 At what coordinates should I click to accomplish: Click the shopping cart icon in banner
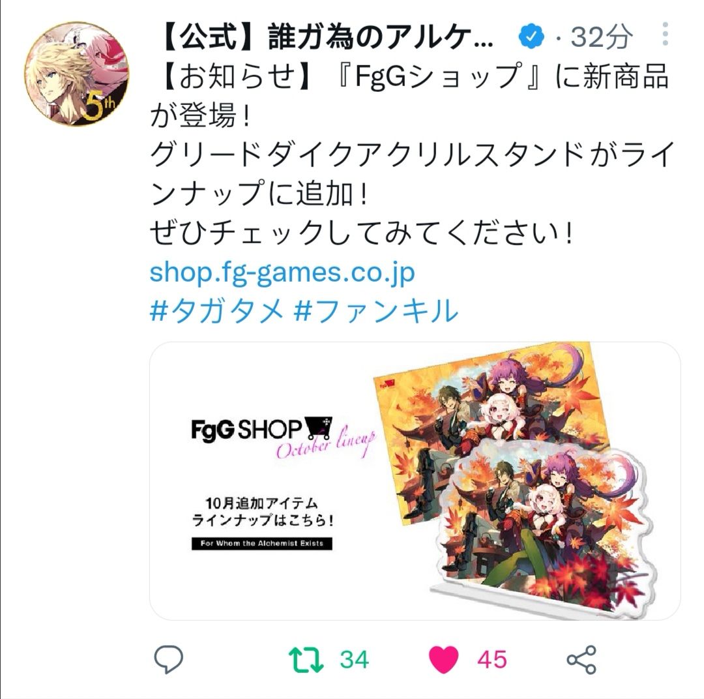tap(318, 428)
